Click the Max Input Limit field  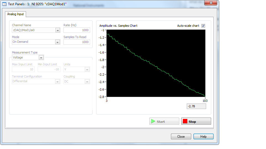pyautogui.click(x=23, y=70)
